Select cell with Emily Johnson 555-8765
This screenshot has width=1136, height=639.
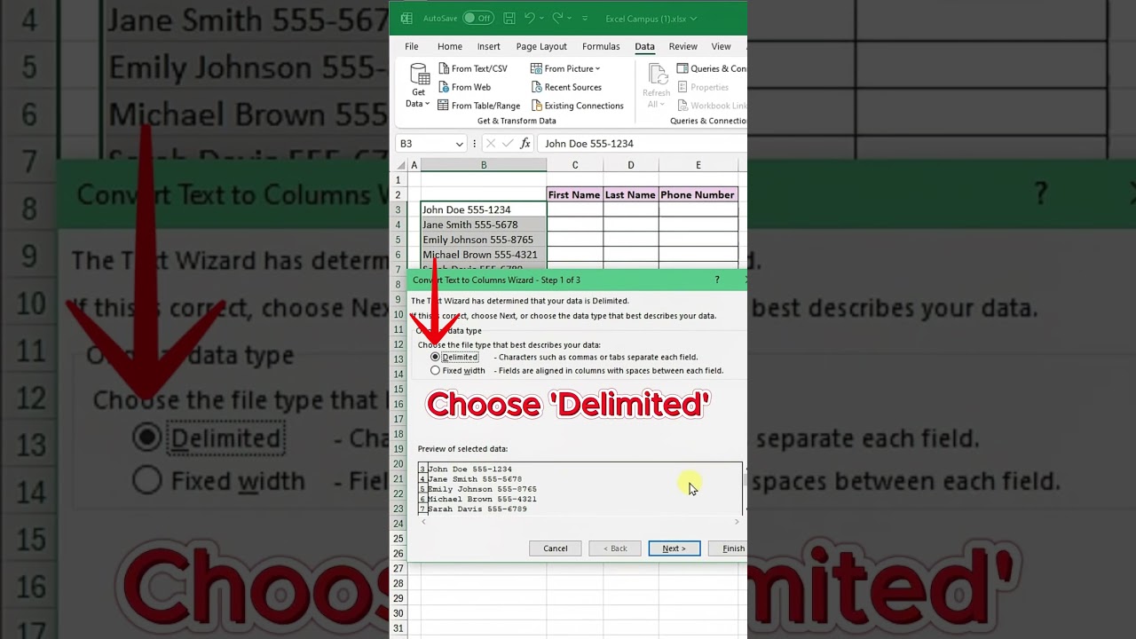point(484,240)
